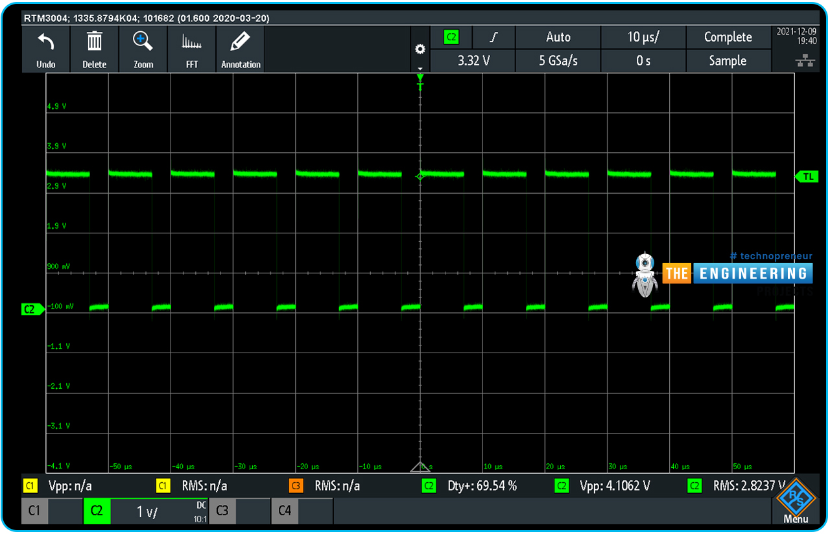Click the Delete trash icon

point(95,42)
